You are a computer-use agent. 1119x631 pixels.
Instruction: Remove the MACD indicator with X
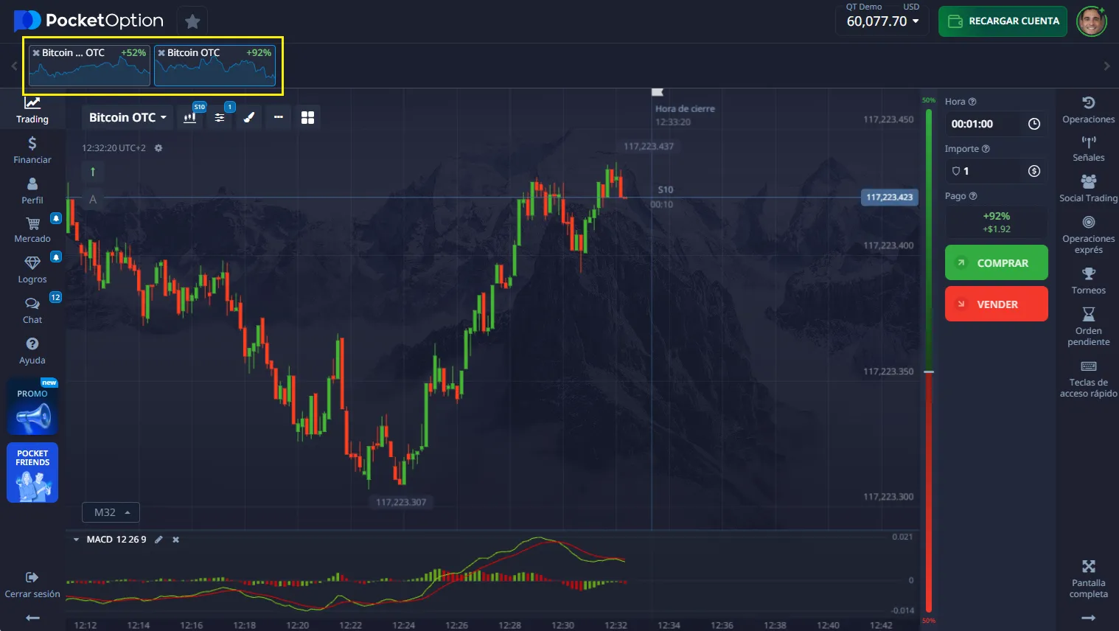[x=176, y=540]
